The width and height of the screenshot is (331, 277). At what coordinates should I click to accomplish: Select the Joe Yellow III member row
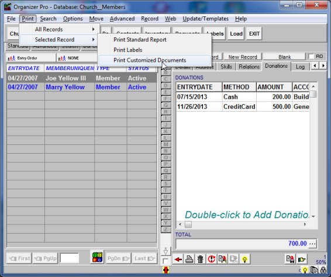[x=81, y=78]
